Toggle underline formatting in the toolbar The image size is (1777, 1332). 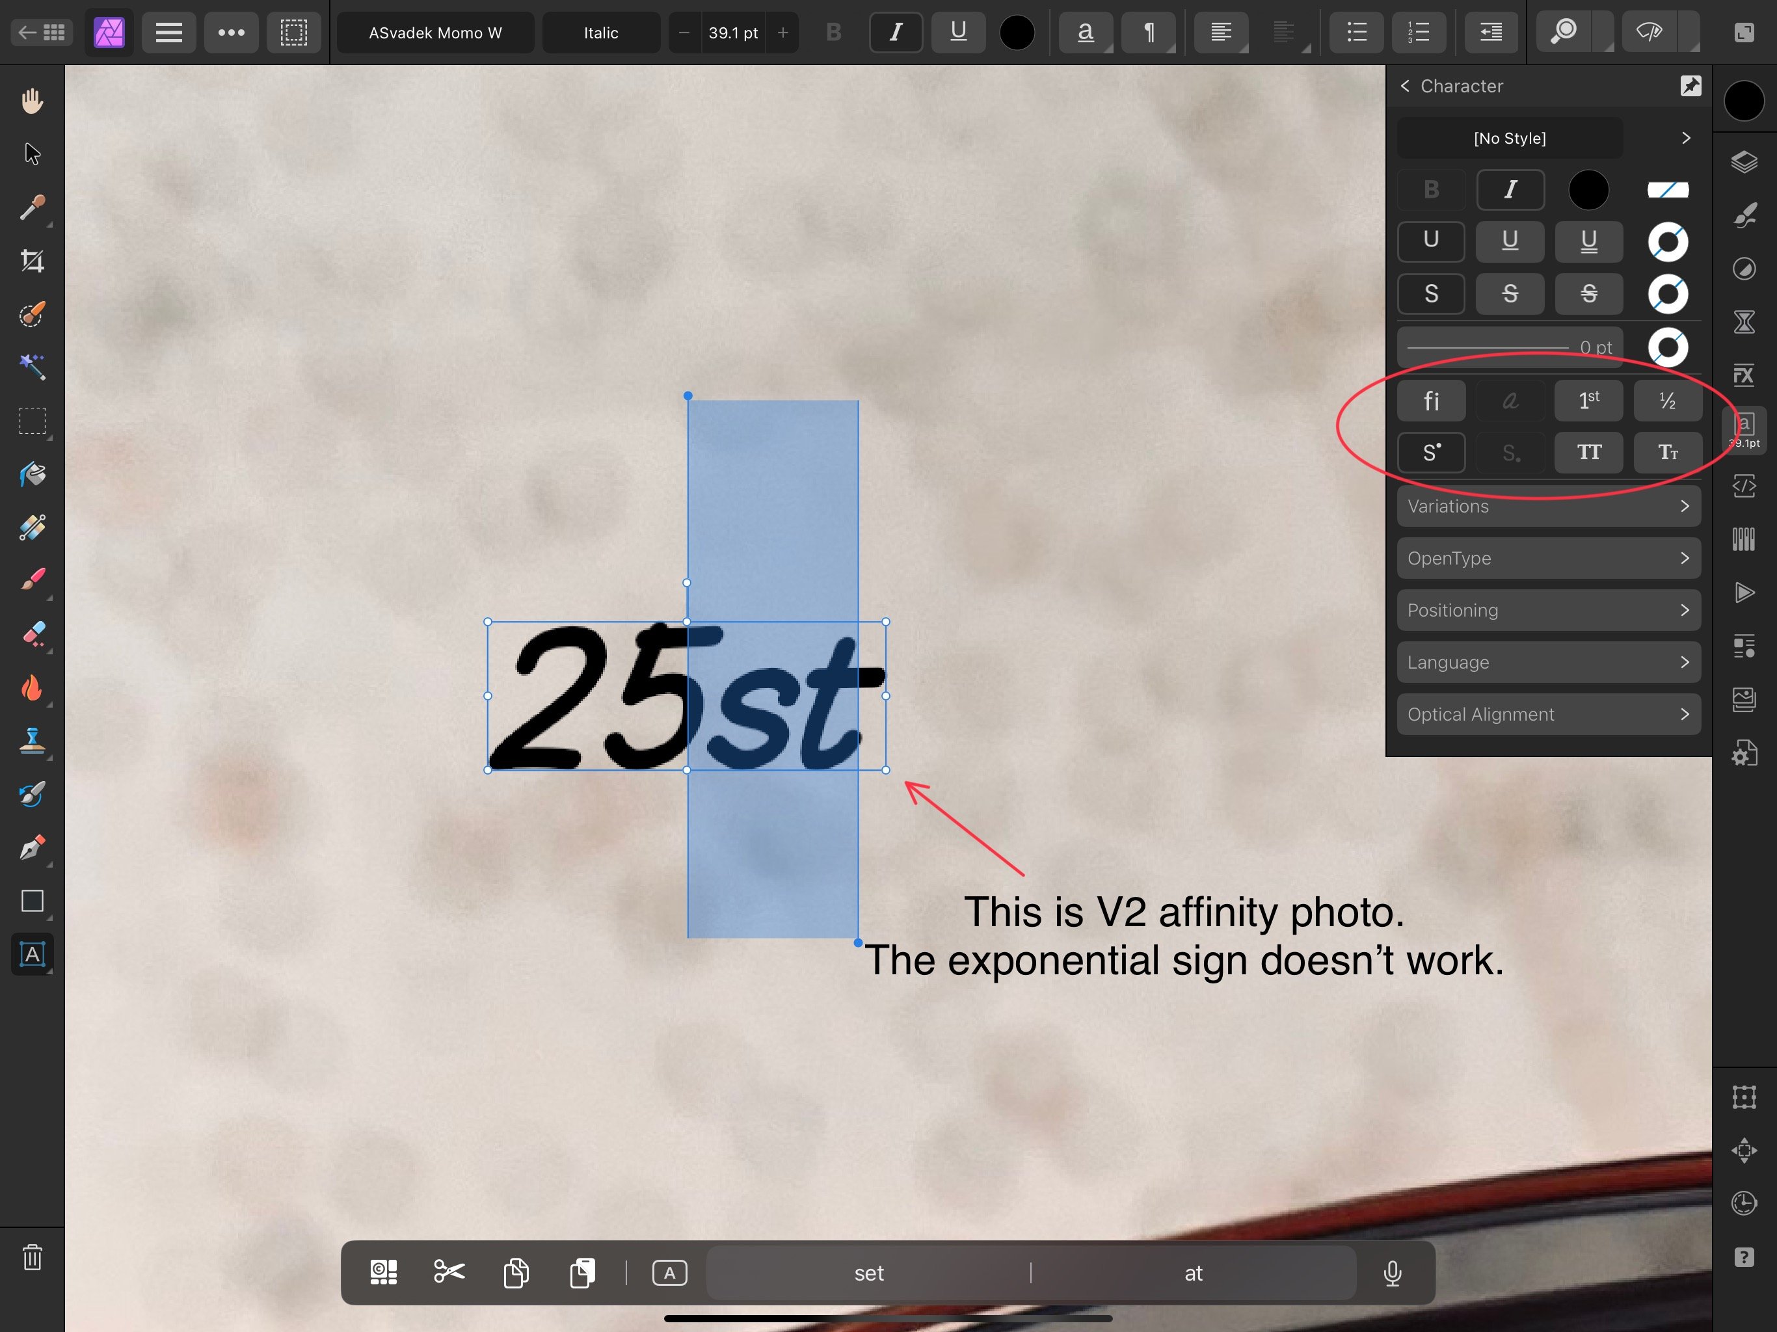pyautogui.click(x=957, y=32)
